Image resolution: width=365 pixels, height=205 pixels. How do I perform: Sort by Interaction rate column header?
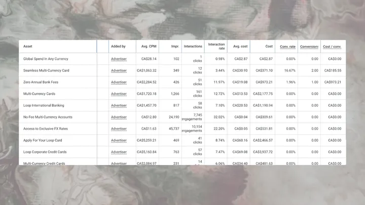click(216, 46)
